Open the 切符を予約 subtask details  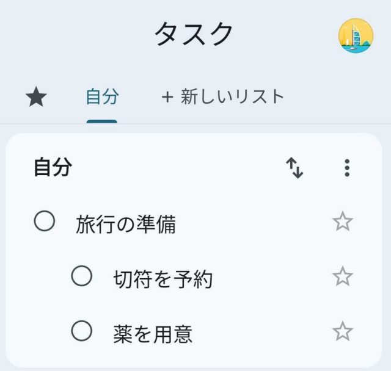click(x=163, y=279)
